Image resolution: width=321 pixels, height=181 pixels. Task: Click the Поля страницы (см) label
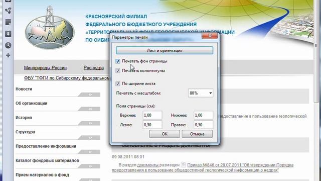[x=136, y=106]
